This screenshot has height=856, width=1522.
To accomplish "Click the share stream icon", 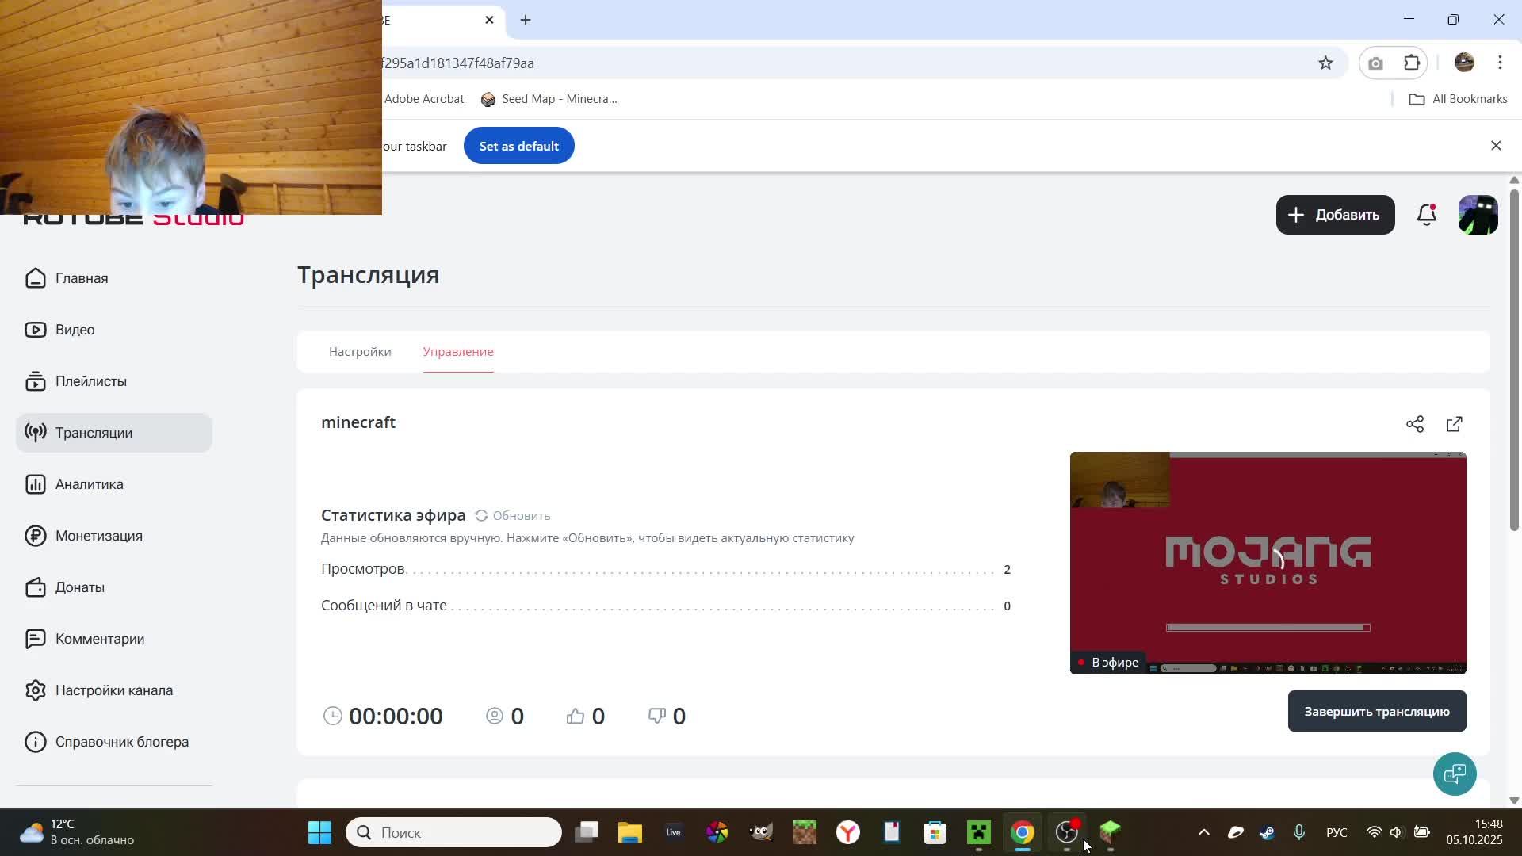I will (x=1415, y=424).
